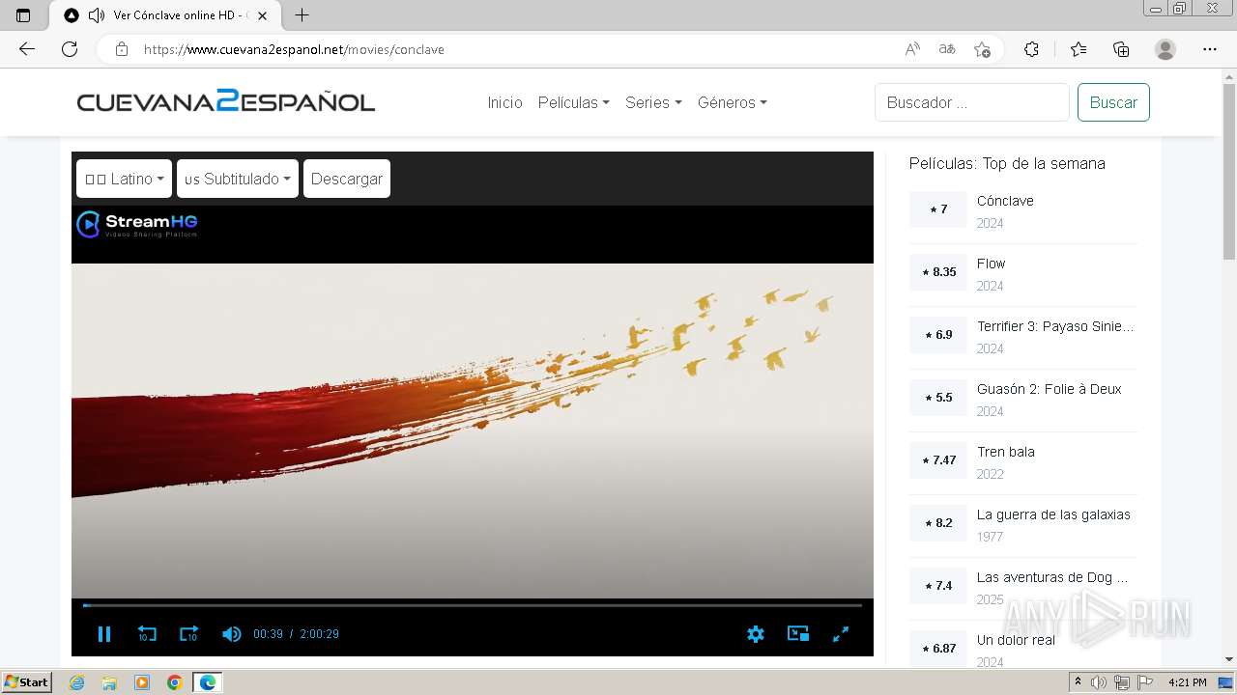Focus the Buscador search field
This screenshot has width=1237, height=695.
pyautogui.click(x=972, y=102)
